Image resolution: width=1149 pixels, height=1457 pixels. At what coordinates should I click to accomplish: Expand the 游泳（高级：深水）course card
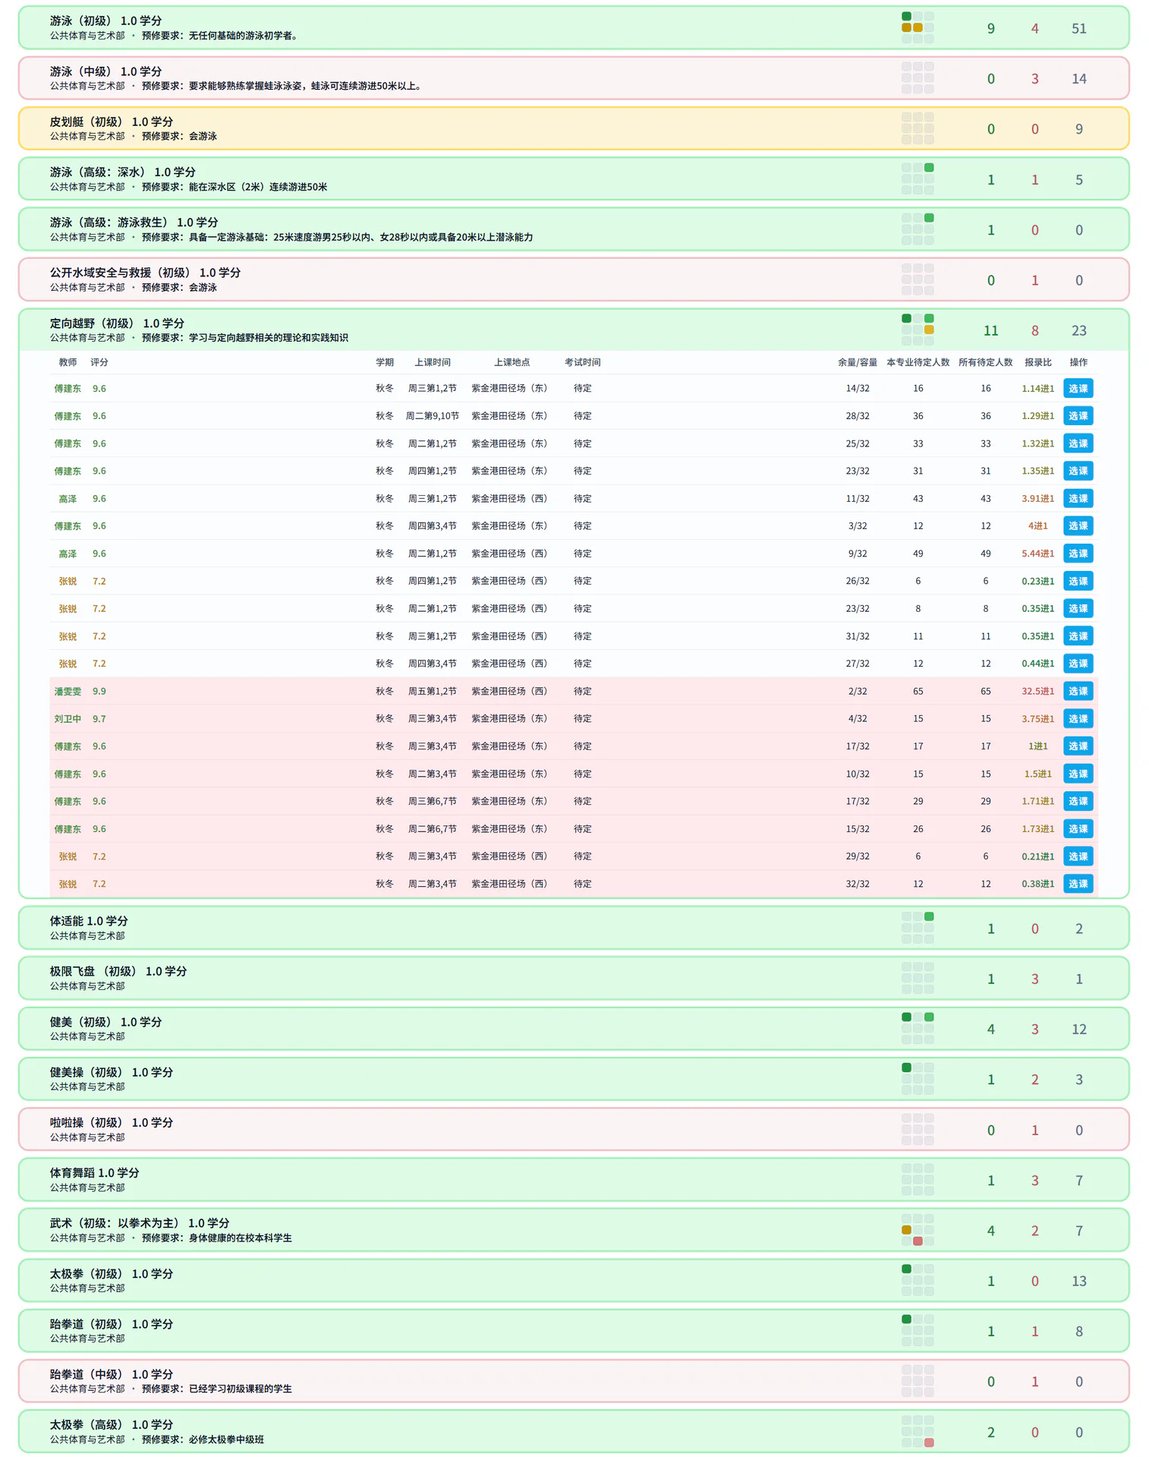coord(574,179)
